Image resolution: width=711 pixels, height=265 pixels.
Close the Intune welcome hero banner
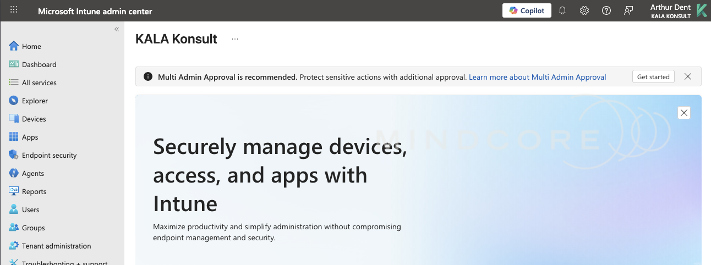click(684, 113)
